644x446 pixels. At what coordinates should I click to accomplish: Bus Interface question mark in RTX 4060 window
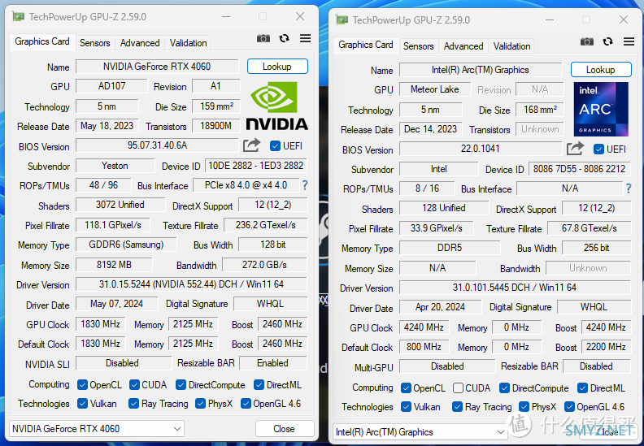click(305, 185)
